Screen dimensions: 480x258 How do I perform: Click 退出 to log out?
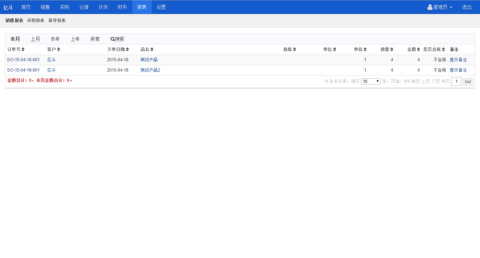pyautogui.click(x=467, y=7)
